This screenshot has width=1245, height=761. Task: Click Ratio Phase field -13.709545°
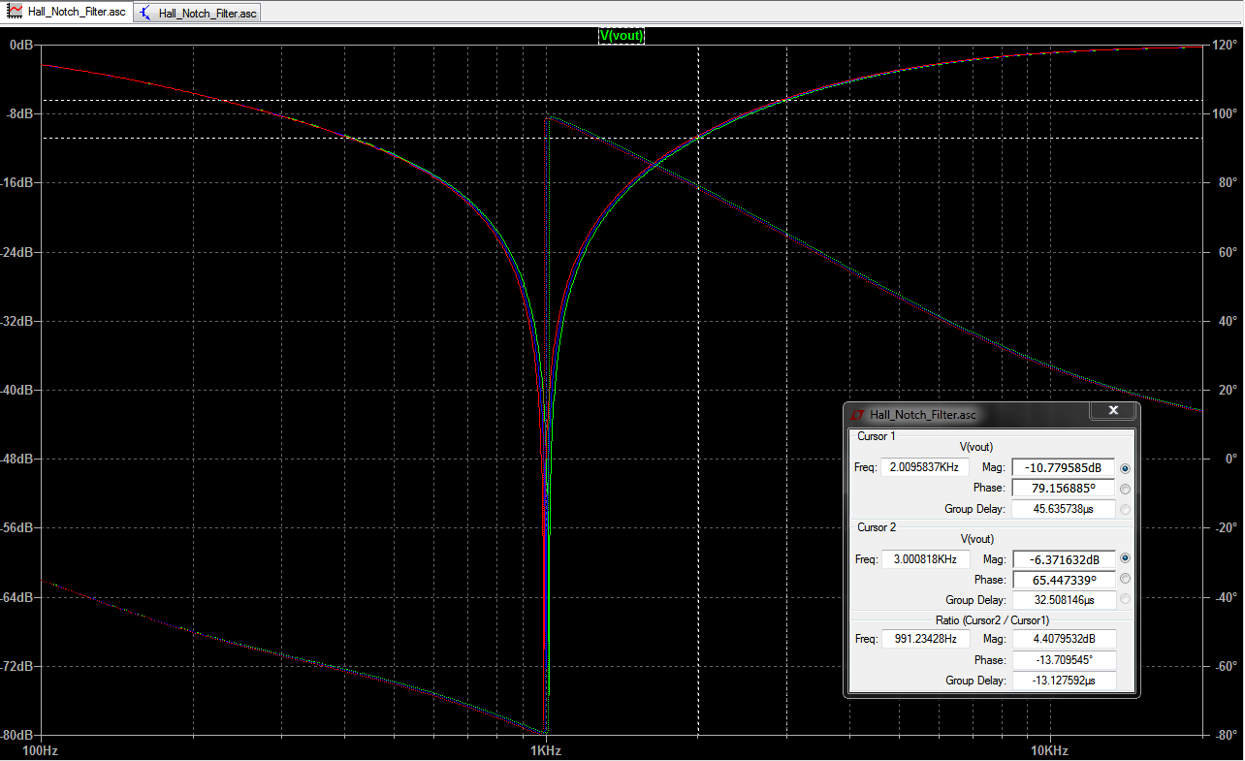[1063, 660]
